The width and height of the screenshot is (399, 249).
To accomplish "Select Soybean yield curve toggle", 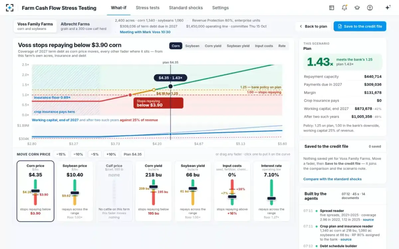I will tap(238, 46).
